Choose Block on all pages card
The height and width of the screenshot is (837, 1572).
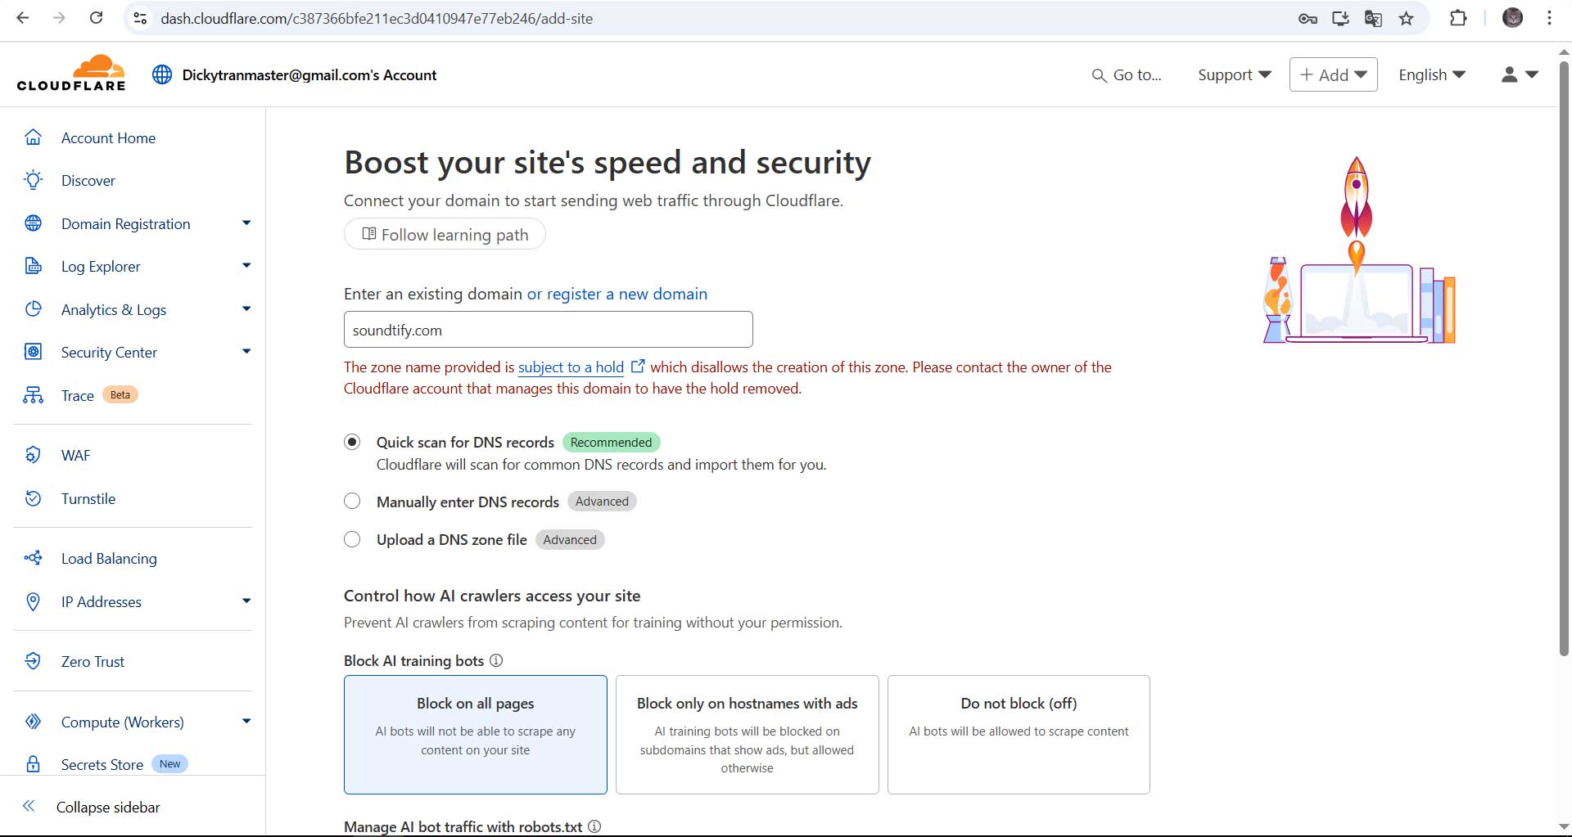pyautogui.click(x=476, y=734)
